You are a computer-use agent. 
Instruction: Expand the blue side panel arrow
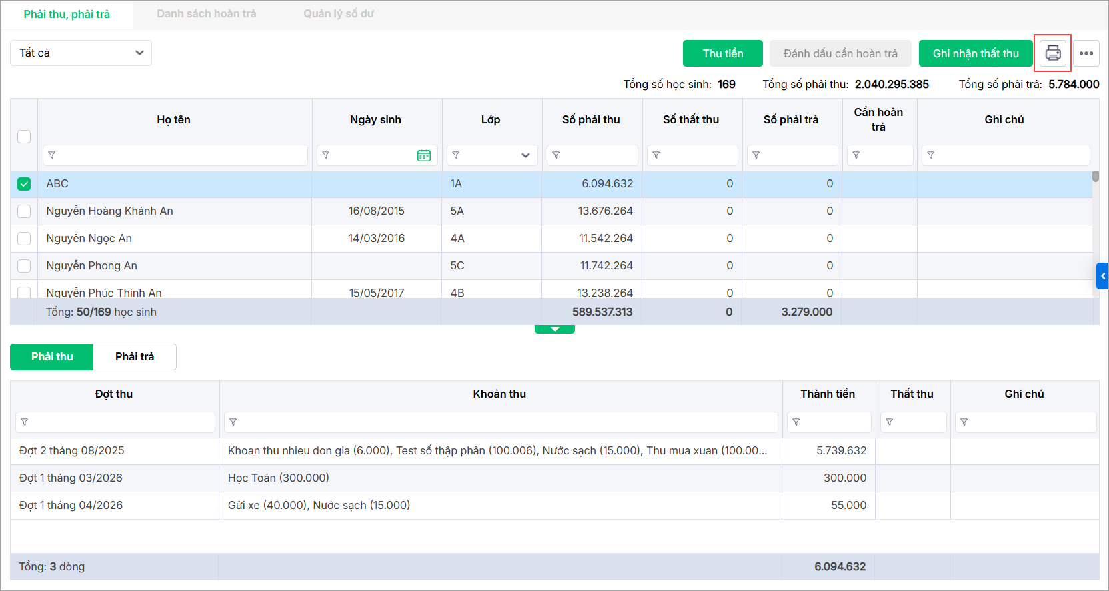click(1102, 276)
